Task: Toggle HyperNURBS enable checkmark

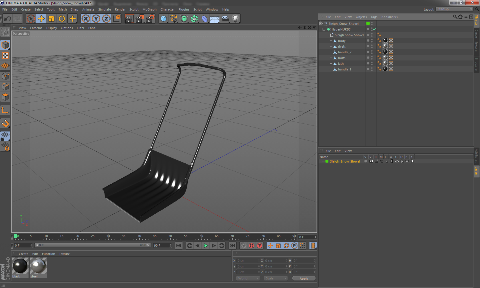Action: pos(375,29)
